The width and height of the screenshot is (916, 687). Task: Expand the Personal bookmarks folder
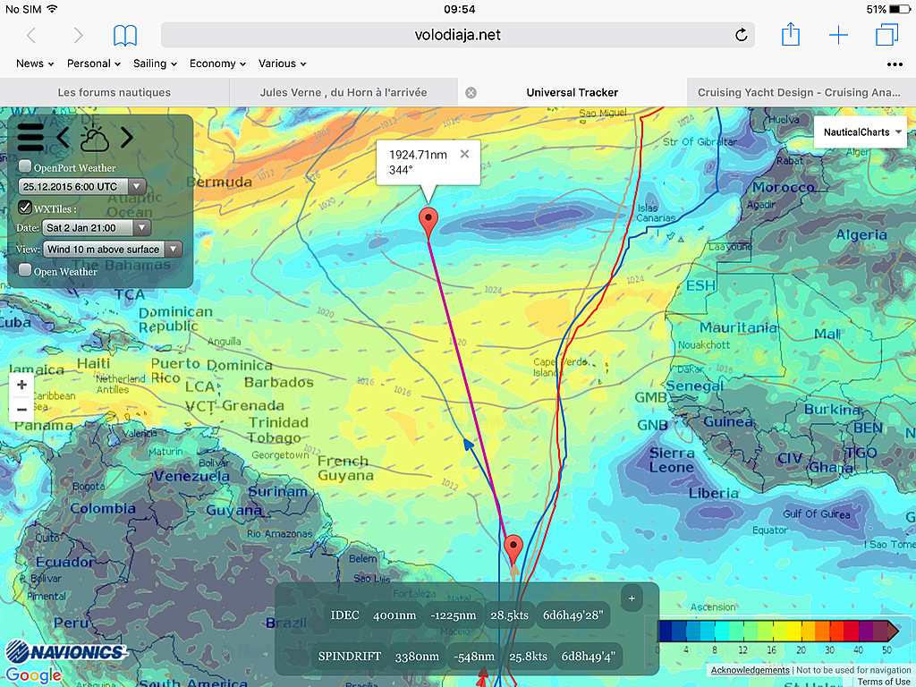point(93,64)
